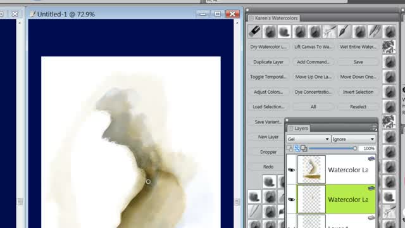Click the 100% opacity value field
This screenshot has width=405, height=228.
coord(368,148)
